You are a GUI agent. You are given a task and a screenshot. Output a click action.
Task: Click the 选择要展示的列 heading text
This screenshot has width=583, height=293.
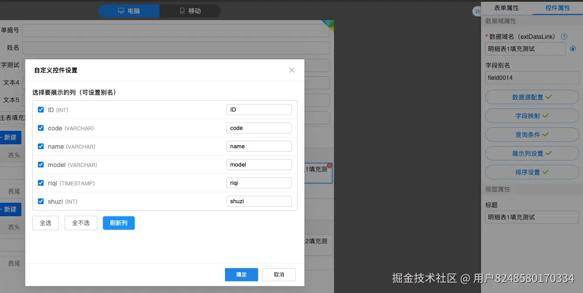click(x=74, y=92)
